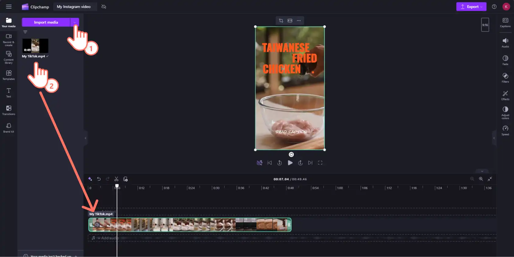Click the timecode 00:07.04 display
Viewport: 514px width, 257px height.
point(281,179)
